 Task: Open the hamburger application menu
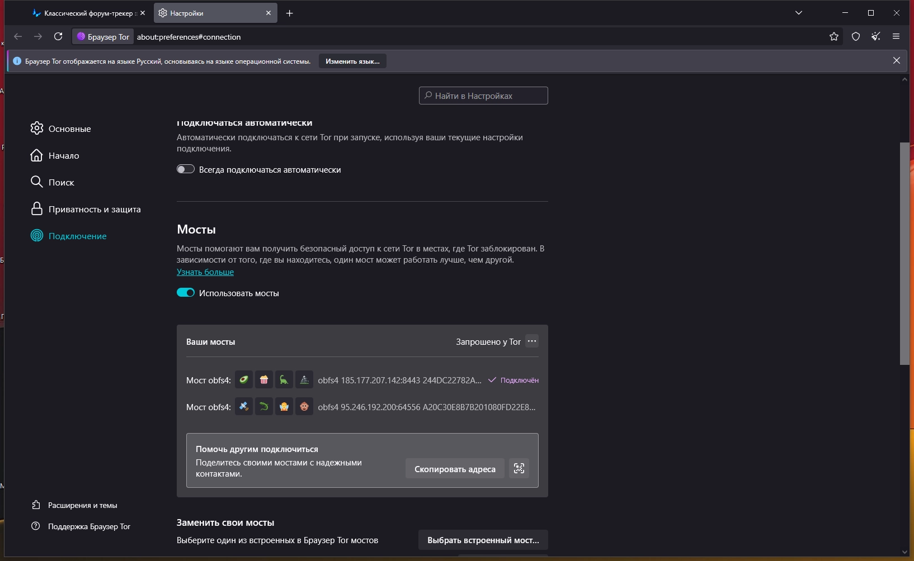click(896, 36)
